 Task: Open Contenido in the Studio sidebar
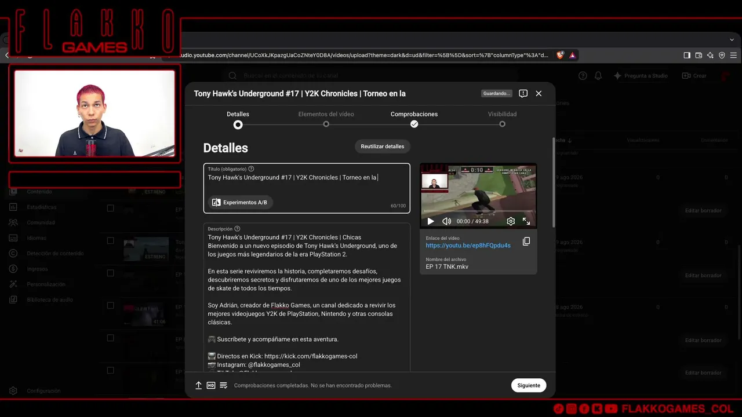tap(39, 192)
